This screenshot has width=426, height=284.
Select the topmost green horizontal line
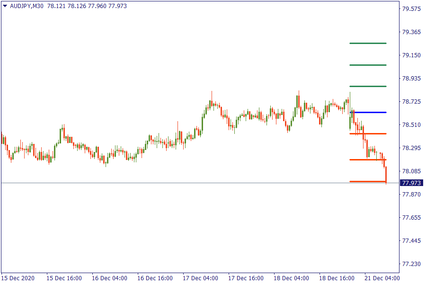(x=368, y=44)
